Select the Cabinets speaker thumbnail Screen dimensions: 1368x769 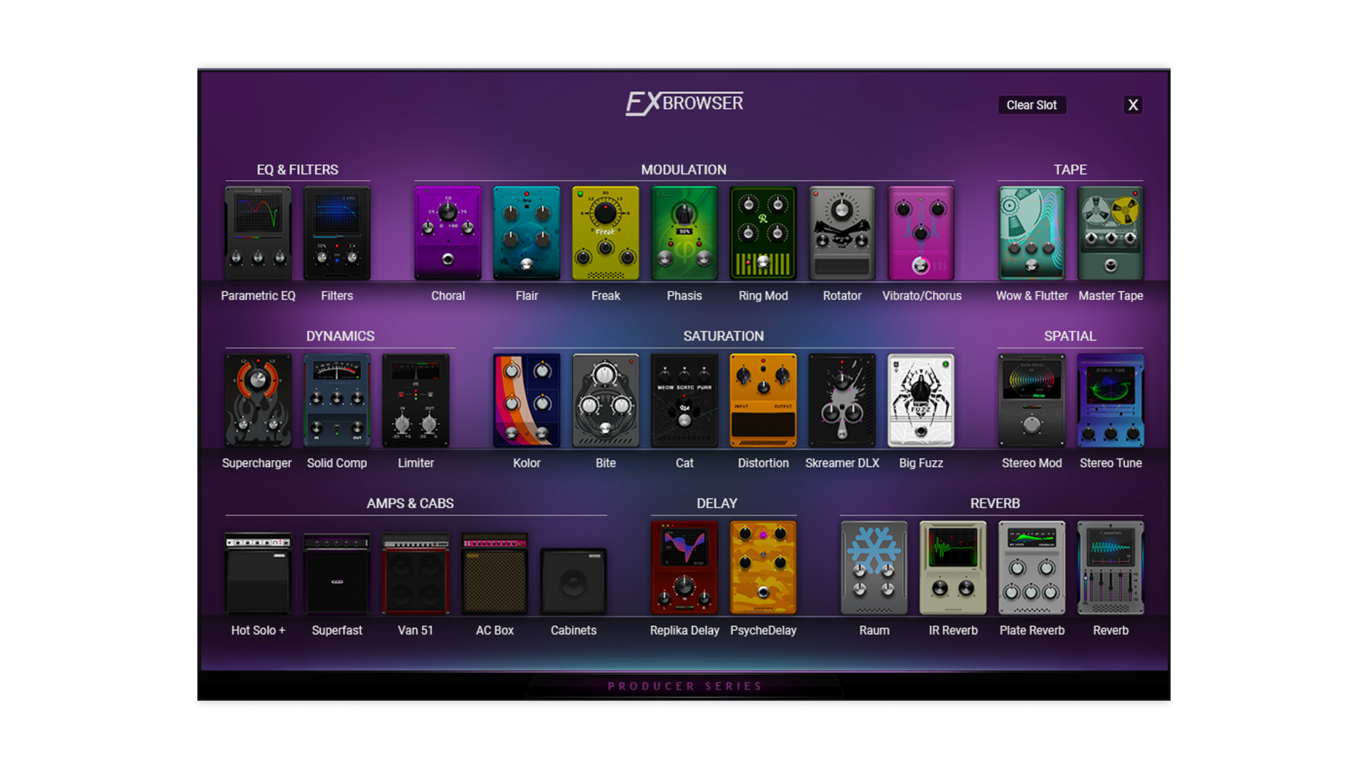click(574, 580)
